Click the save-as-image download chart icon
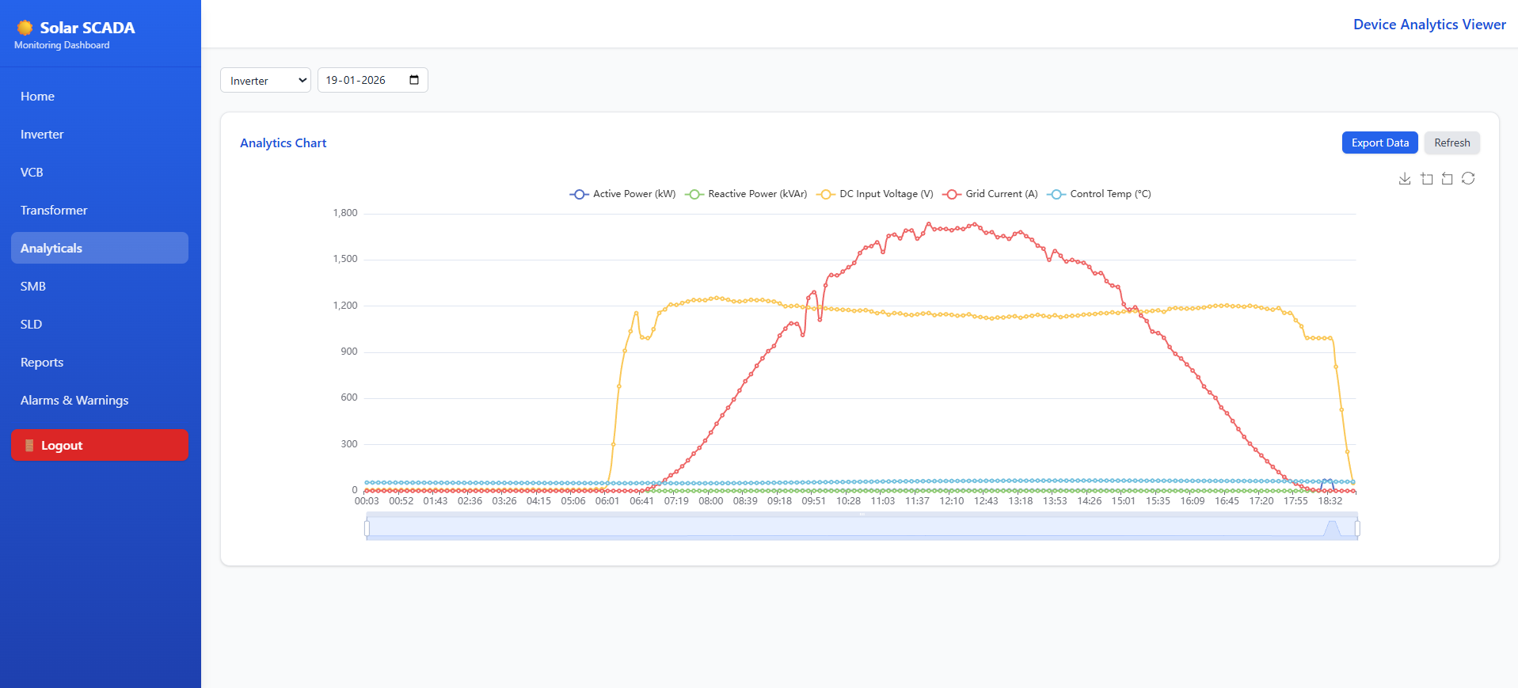Image resolution: width=1518 pixels, height=688 pixels. click(1405, 179)
